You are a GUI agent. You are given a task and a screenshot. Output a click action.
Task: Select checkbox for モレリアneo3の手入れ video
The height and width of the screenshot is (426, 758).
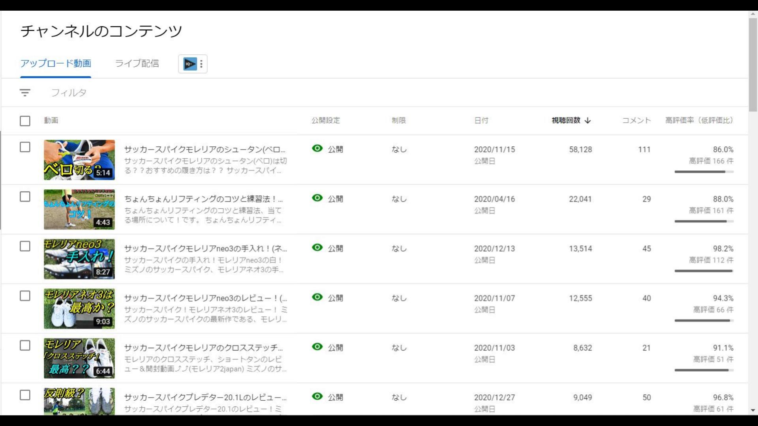(25, 247)
